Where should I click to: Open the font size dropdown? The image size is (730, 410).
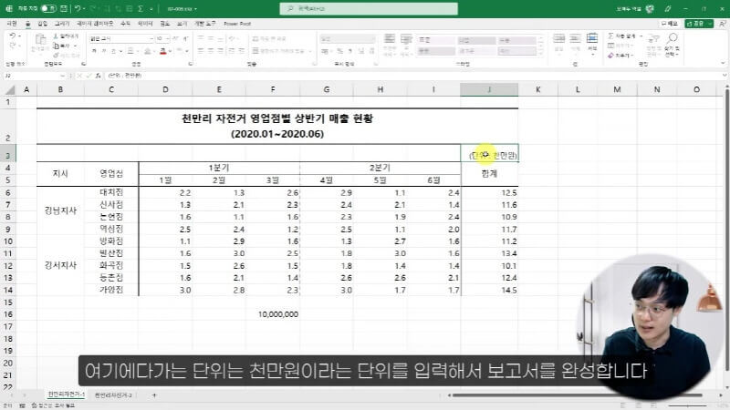pyautogui.click(x=167, y=38)
